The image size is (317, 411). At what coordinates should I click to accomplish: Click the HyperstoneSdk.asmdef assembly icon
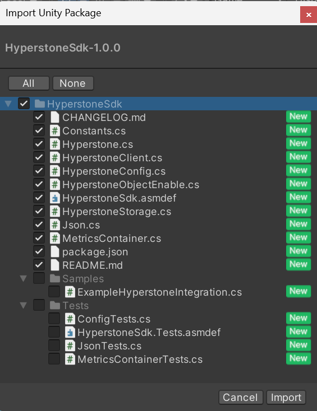tap(54, 198)
